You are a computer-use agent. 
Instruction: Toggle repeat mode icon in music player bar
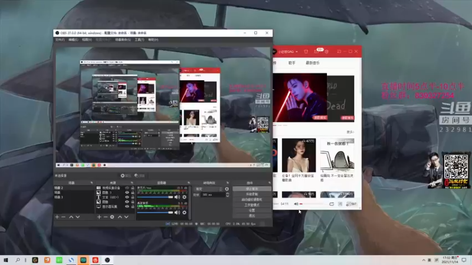tap(332, 204)
